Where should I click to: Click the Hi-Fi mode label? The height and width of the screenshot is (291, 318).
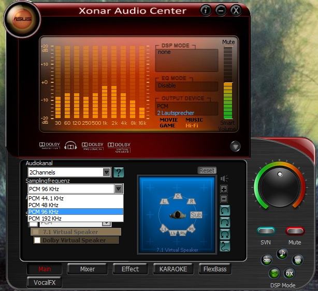pyautogui.click(x=192, y=125)
